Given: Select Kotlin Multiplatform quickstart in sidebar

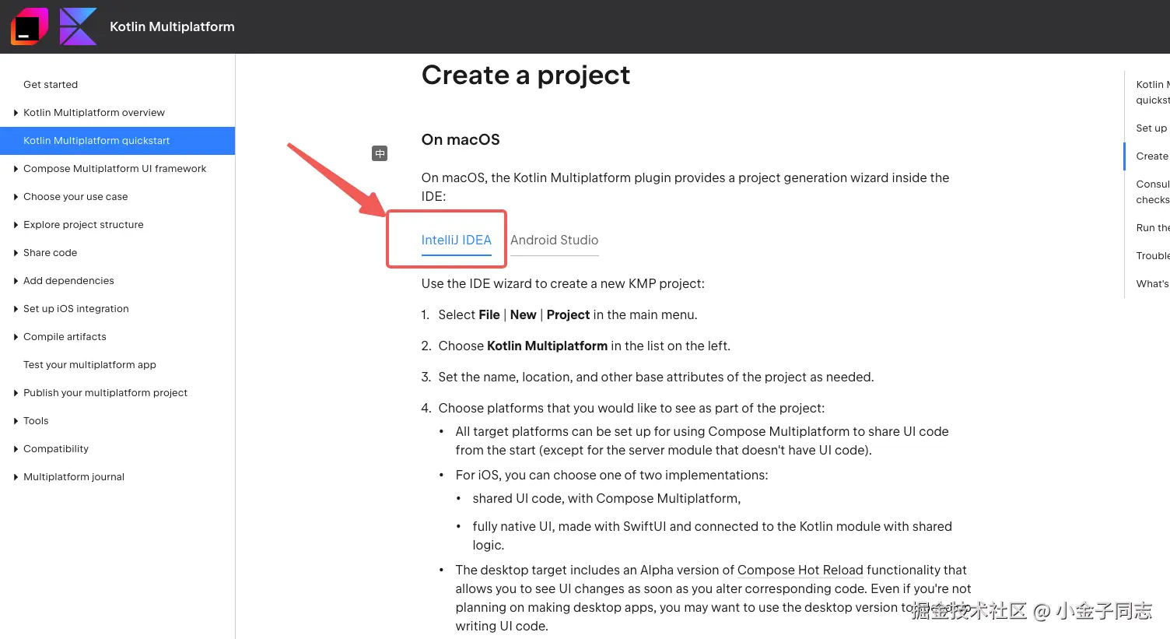Looking at the screenshot, I should click(96, 141).
